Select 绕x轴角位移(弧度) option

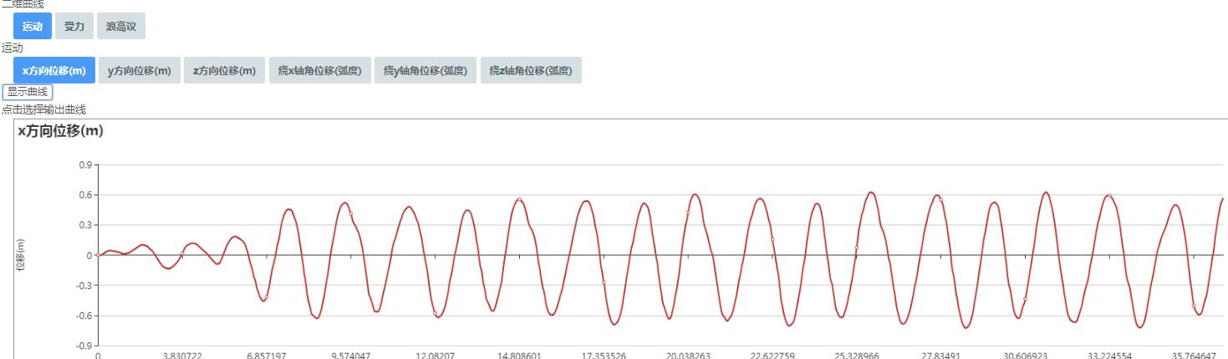click(x=319, y=71)
